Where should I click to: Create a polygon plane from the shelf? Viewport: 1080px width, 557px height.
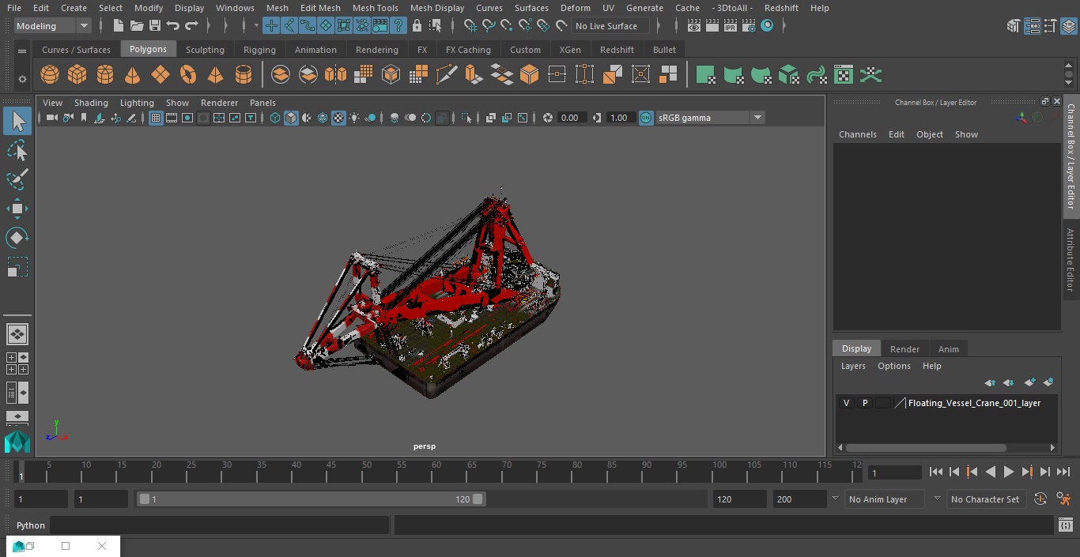(160, 75)
